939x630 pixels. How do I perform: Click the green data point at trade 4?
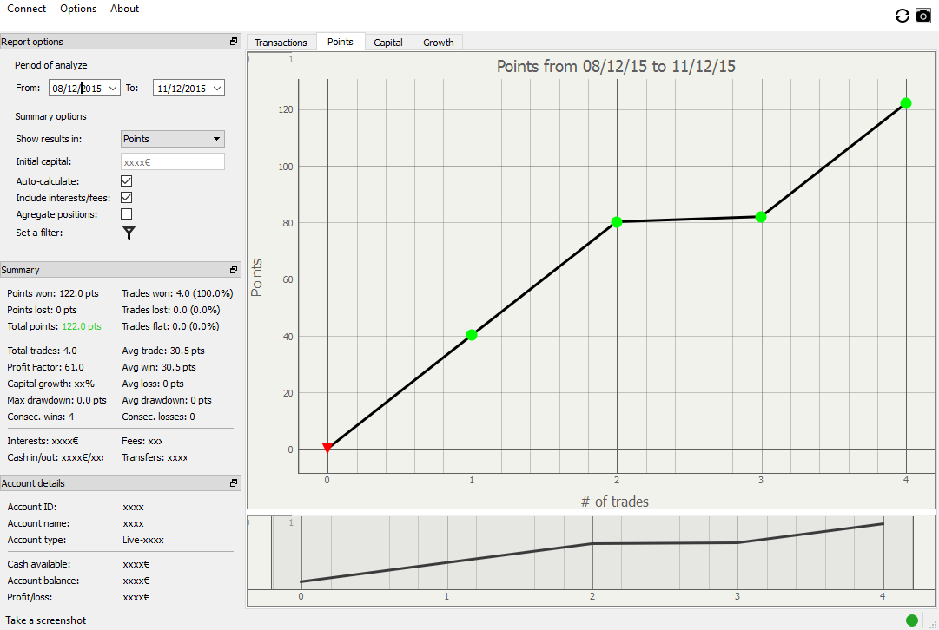tap(906, 103)
